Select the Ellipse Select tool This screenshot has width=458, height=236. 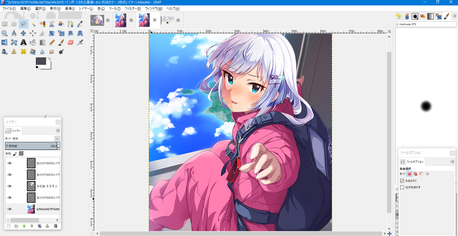pos(14,24)
